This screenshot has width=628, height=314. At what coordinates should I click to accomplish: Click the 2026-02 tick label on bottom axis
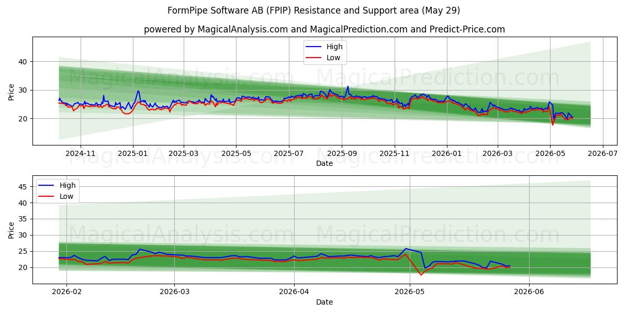[x=68, y=293]
